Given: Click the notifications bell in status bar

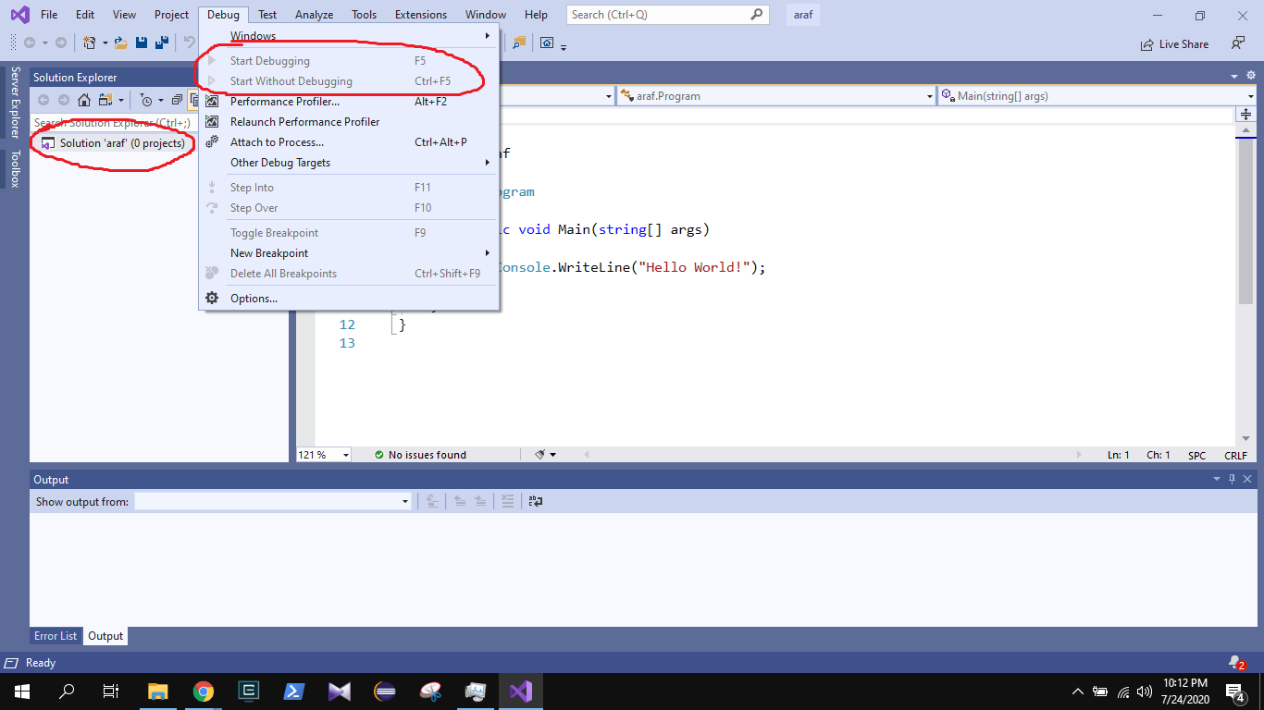Looking at the screenshot, I should click(x=1235, y=663).
